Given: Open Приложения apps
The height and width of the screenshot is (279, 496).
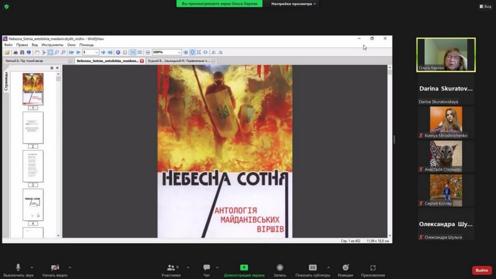Looking at the screenshot, I should point(373,270).
